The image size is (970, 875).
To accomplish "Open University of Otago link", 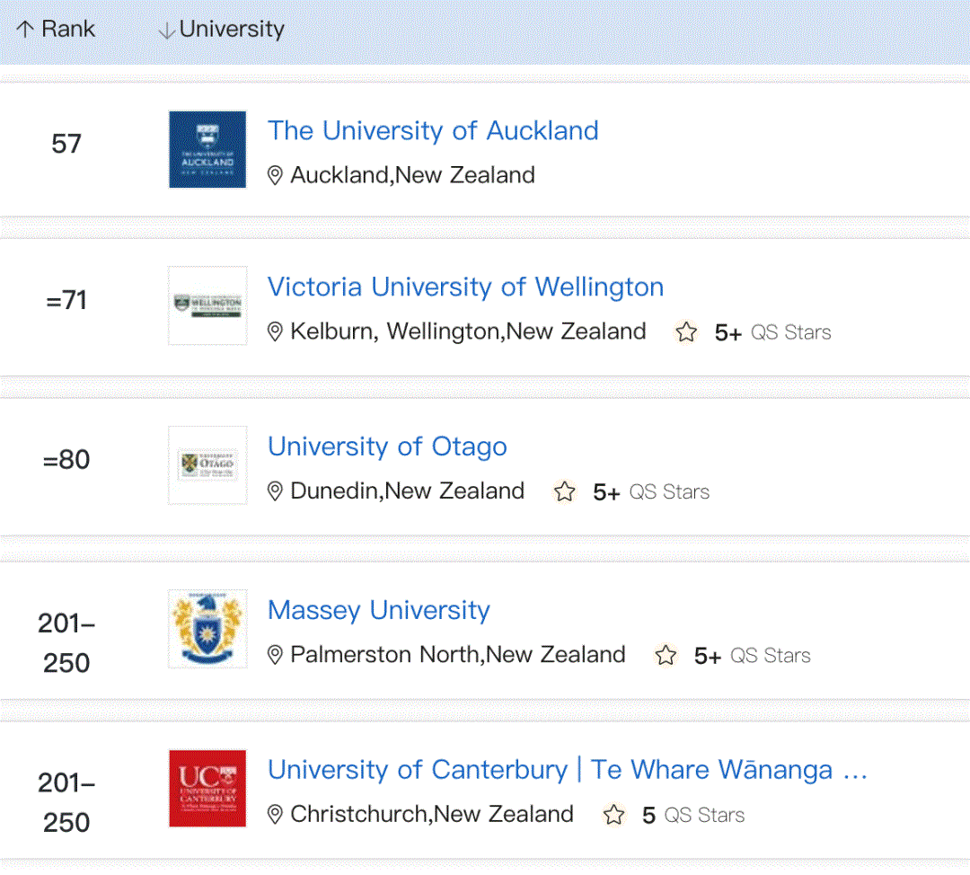I will pos(387,446).
